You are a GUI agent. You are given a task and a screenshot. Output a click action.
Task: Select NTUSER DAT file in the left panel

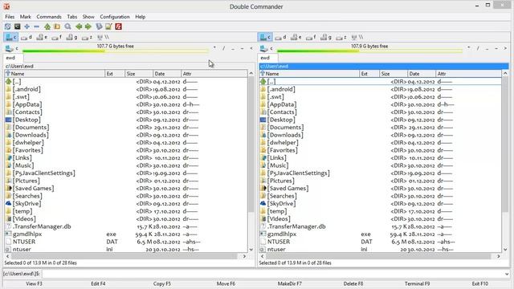click(x=126, y=242)
